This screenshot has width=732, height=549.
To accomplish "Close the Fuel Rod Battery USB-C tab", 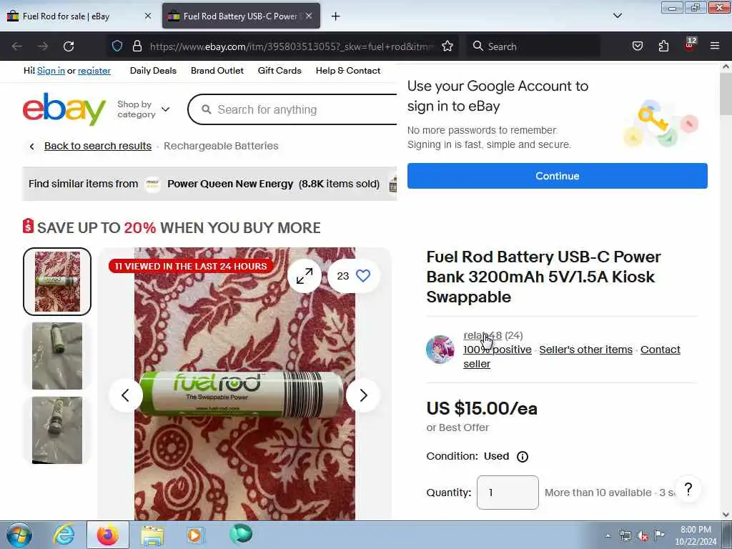I will [x=309, y=16].
